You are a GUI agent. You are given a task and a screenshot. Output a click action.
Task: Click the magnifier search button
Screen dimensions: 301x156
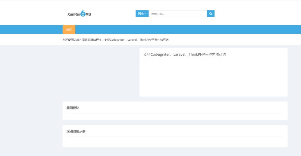pos(211,14)
